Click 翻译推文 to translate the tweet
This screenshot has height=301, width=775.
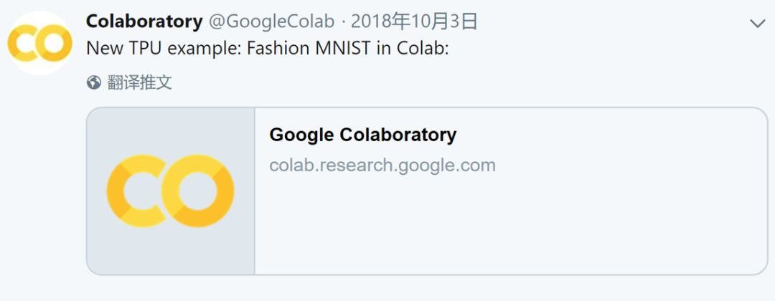[140, 82]
